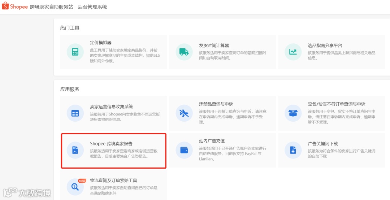Open 空包/货实不符订单查询与申诉 title

click(x=337, y=104)
